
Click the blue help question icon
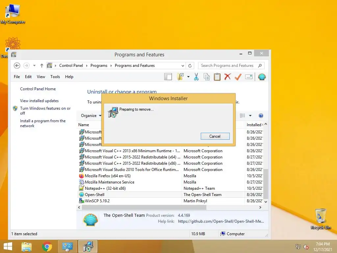(261, 116)
